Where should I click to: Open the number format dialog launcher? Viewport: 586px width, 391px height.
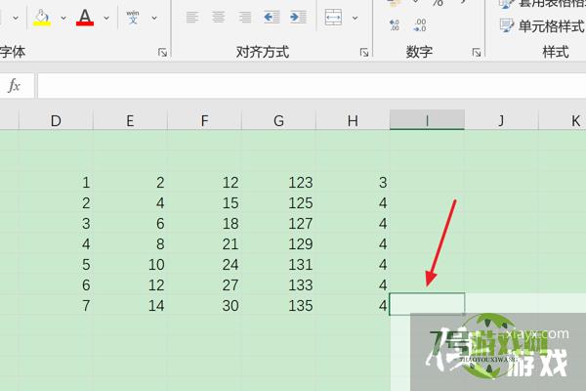477,53
